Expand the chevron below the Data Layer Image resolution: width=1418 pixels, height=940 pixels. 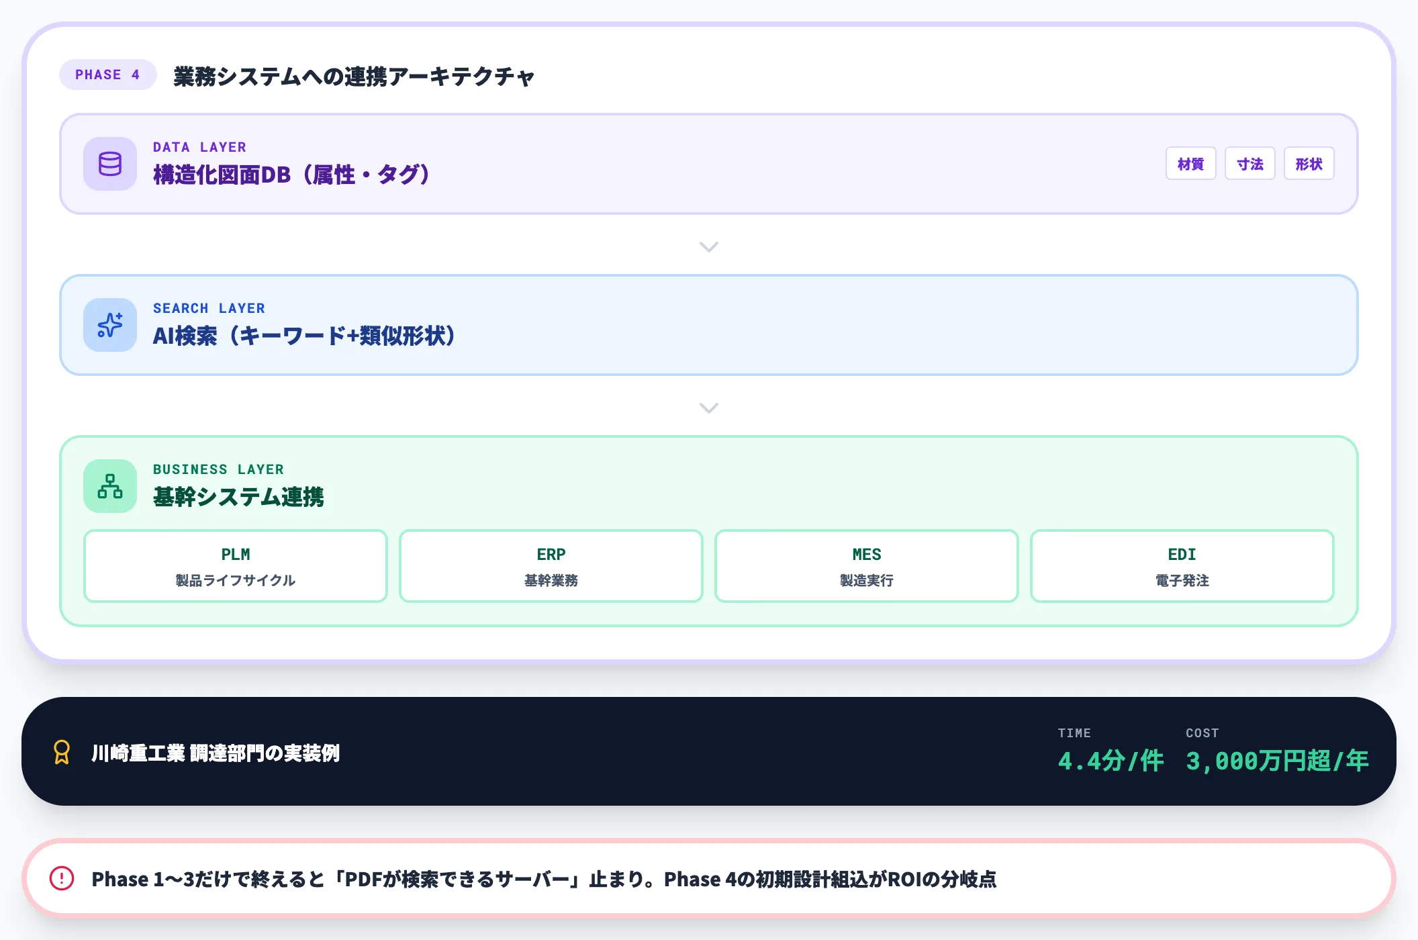coord(709,247)
